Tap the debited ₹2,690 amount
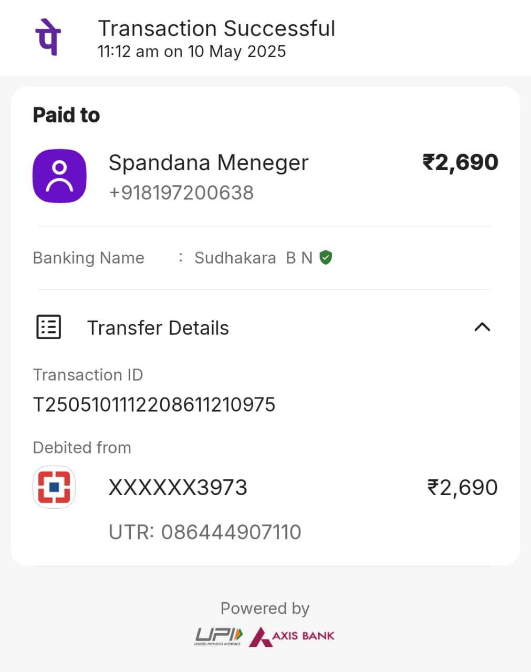 462,488
